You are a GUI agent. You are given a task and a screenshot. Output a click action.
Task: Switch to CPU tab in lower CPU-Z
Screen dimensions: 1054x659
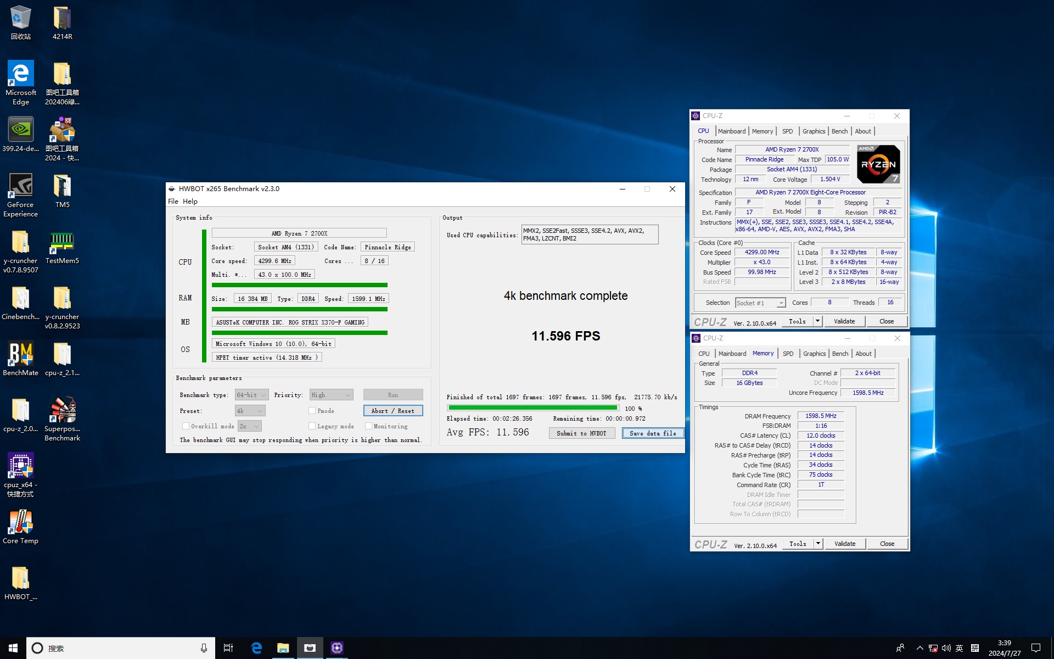pos(704,354)
